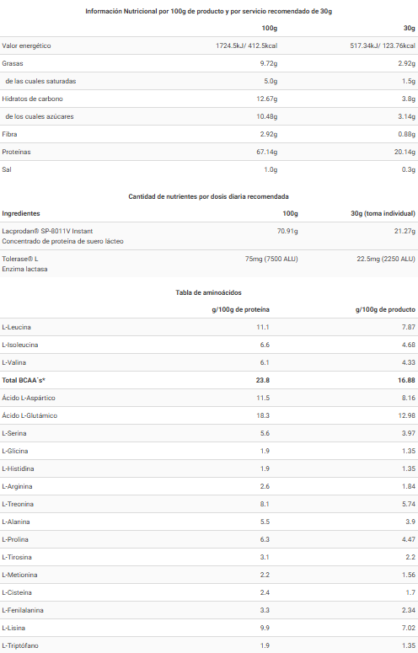The width and height of the screenshot is (418, 653).
Task: Click the Lacprodan® SP-8011V Instant ingredient name
Action: [47, 231]
